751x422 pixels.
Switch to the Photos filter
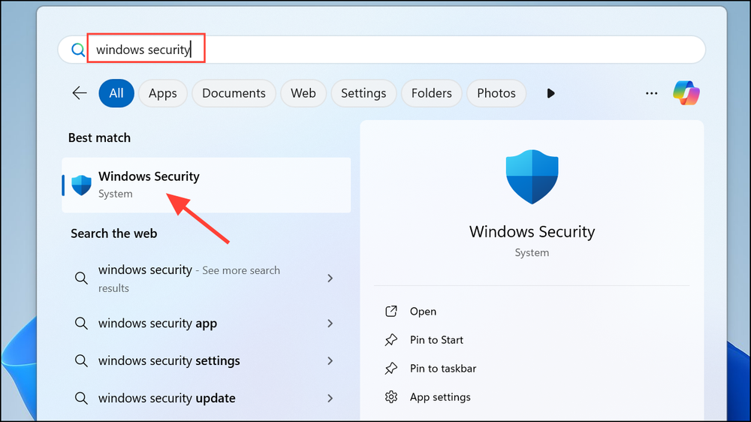tap(496, 93)
